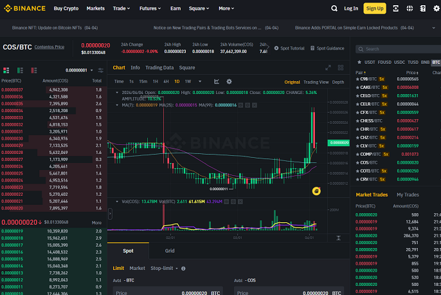
Task: Open the Binance NFT Bitcoin update notice
Action: click(55, 28)
